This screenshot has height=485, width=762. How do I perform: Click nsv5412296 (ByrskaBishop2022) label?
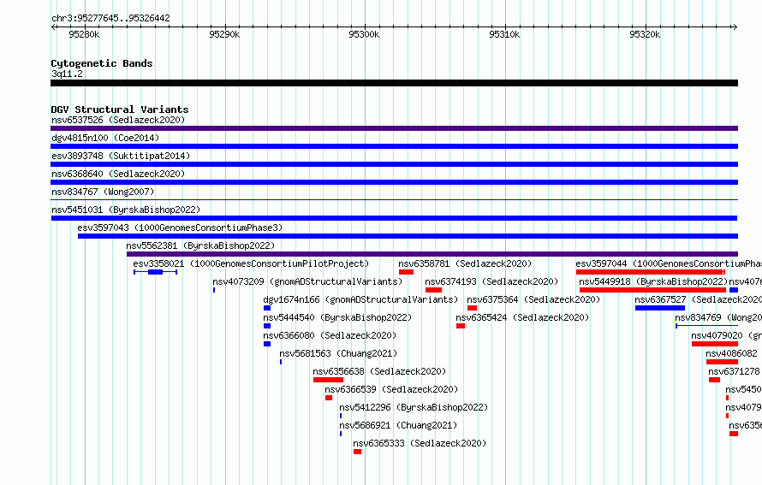pyautogui.click(x=414, y=407)
